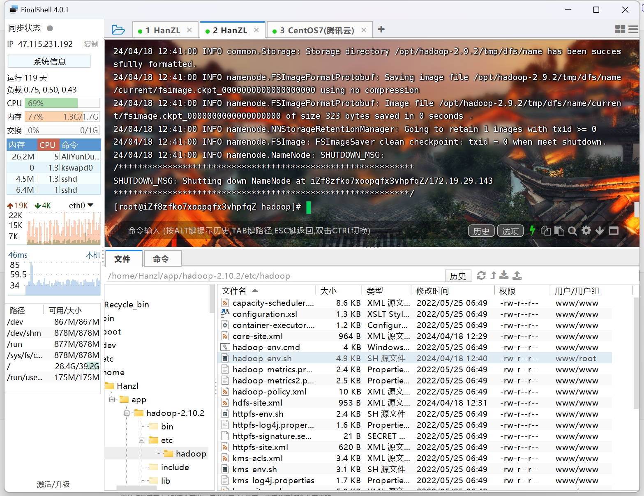644x496 pixels.
Task: Open the file path 历史 button
Action: 458,276
